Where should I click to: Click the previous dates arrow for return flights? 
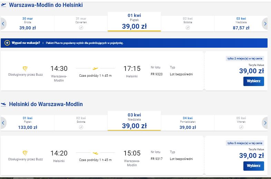3,123
